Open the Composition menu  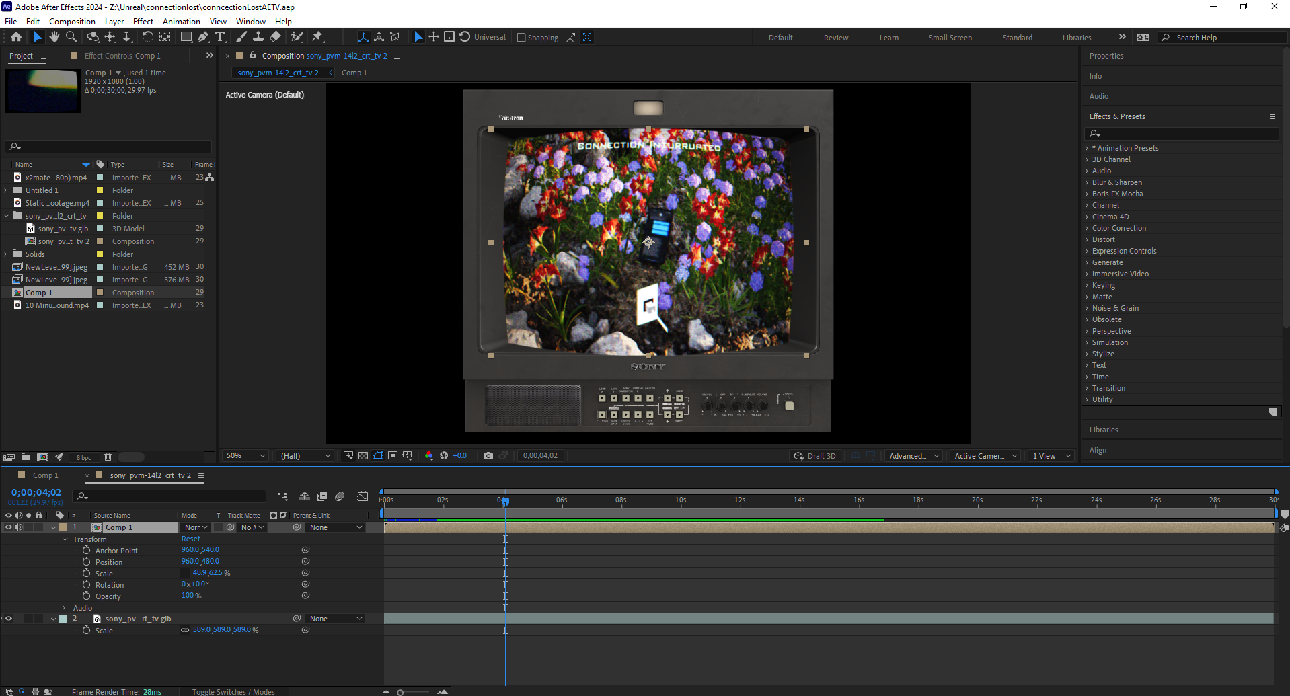pos(72,21)
